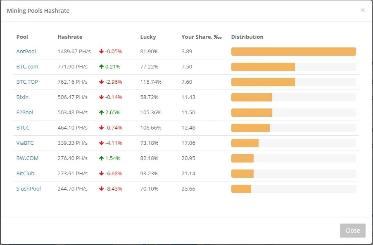Screen dimensions: 373x245
Task: Click the Lucky column header
Action: coord(148,37)
